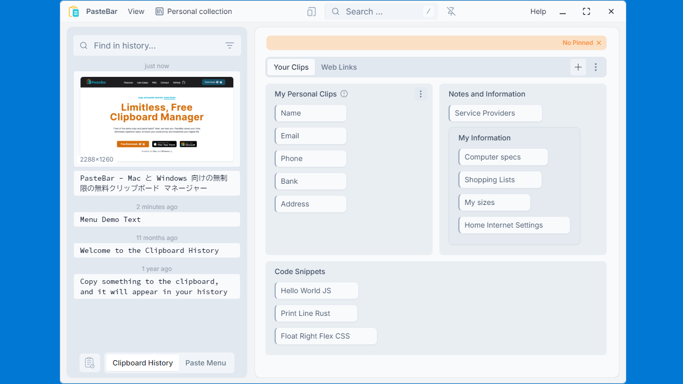Click the Search field in title bar
Viewport: 683px width, 384px height.
pyautogui.click(x=382, y=11)
